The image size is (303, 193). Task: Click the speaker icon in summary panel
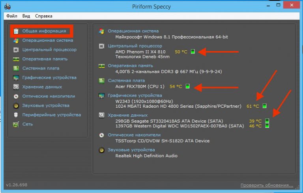pyautogui.click(x=102, y=150)
